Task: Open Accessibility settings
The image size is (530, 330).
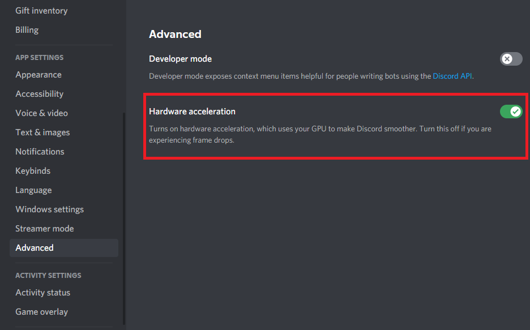Action: click(40, 94)
